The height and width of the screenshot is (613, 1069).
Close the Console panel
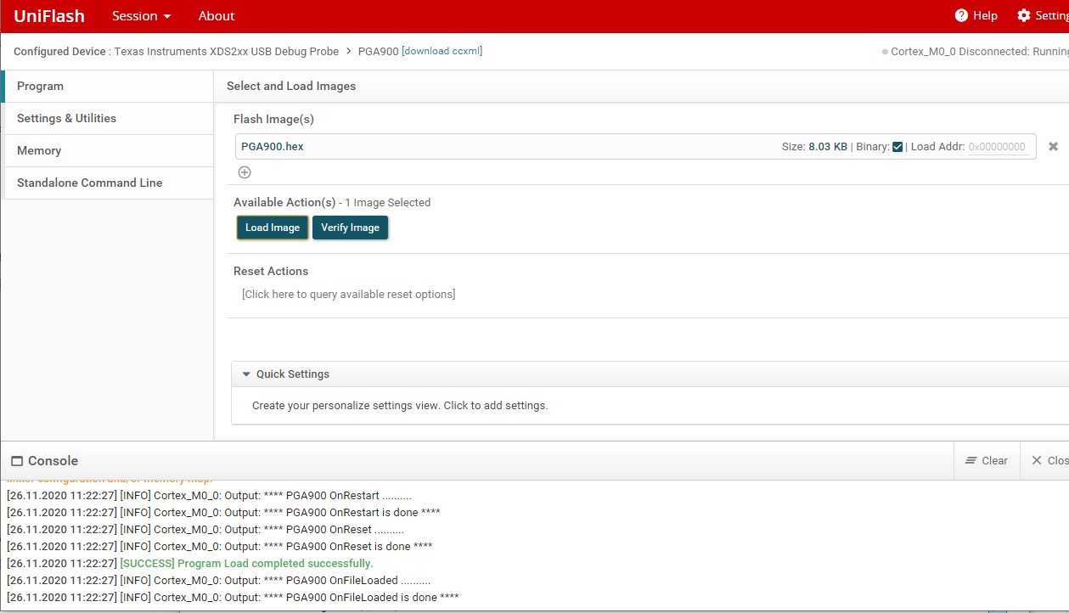pyautogui.click(x=1049, y=461)
